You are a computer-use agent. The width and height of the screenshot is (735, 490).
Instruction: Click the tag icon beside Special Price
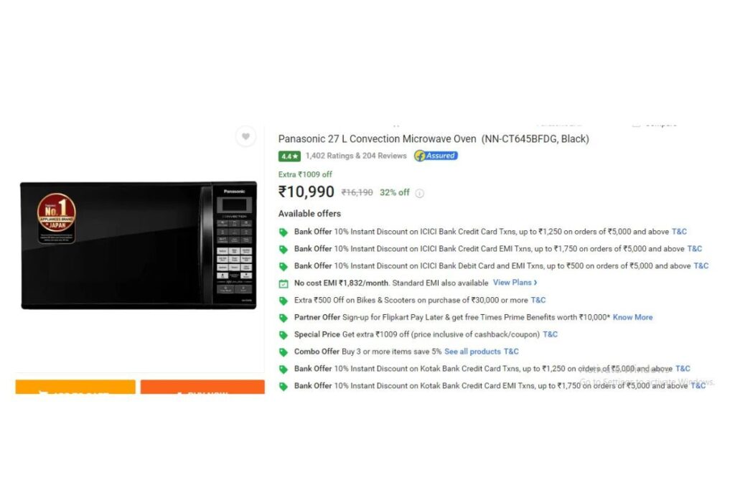coord(283,335)
